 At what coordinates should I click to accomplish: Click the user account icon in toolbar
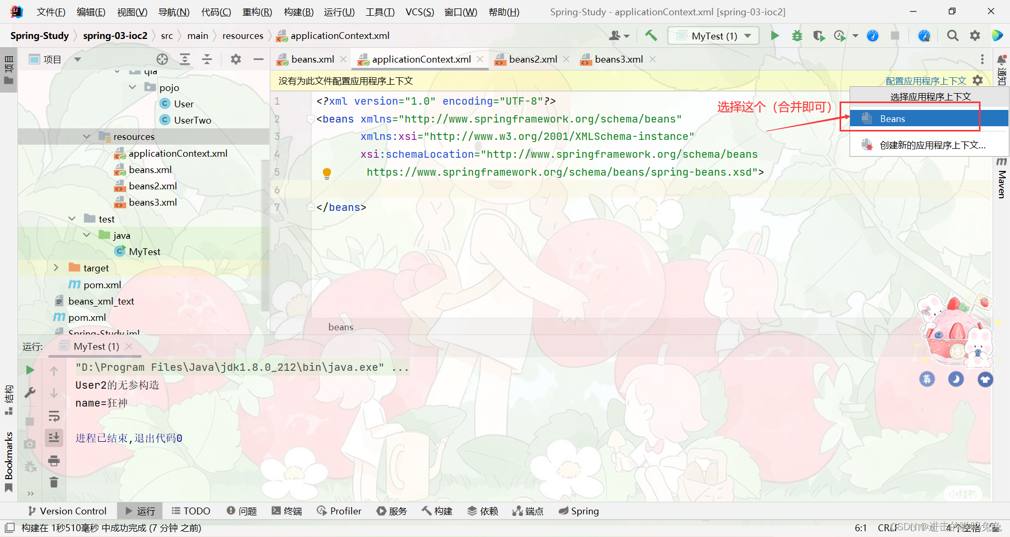pyautogui.click(x=619, y=36)
